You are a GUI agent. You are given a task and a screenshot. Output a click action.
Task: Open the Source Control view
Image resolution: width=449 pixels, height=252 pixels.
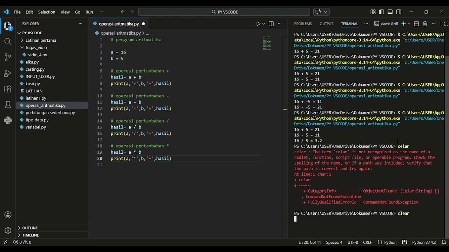[x=8, y=57]
